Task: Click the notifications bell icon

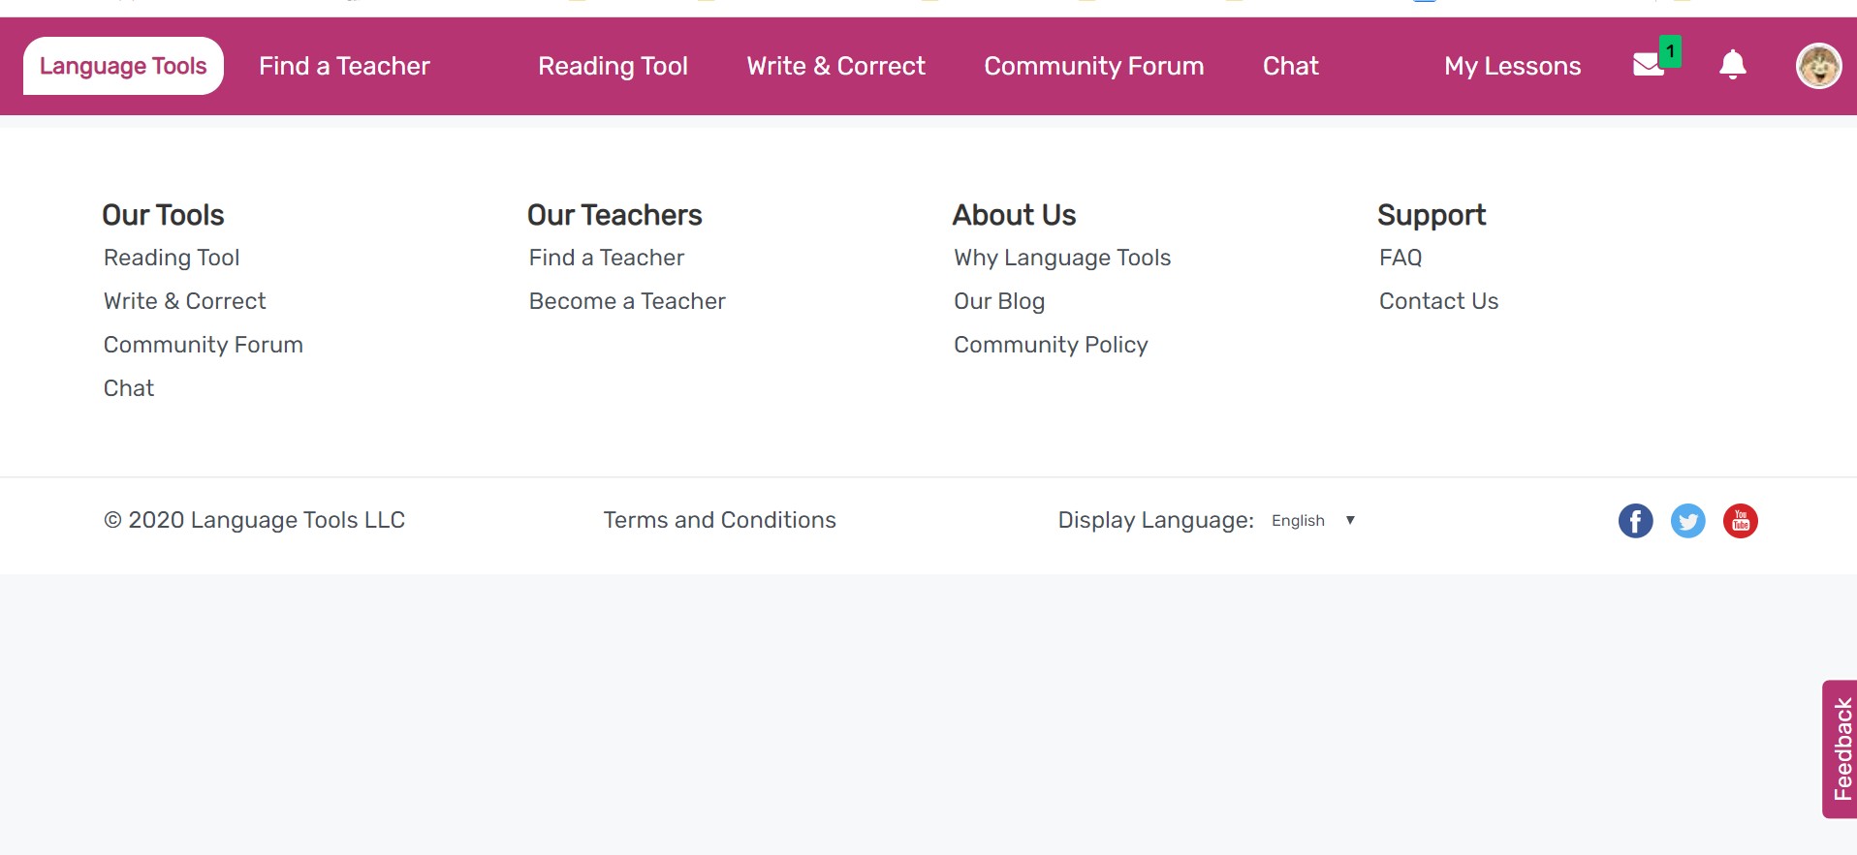Action: (x=1732, y=65)
